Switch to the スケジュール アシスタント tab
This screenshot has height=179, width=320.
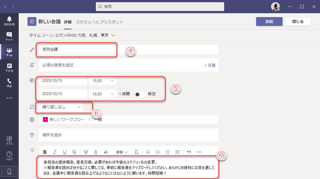(100, 22)
